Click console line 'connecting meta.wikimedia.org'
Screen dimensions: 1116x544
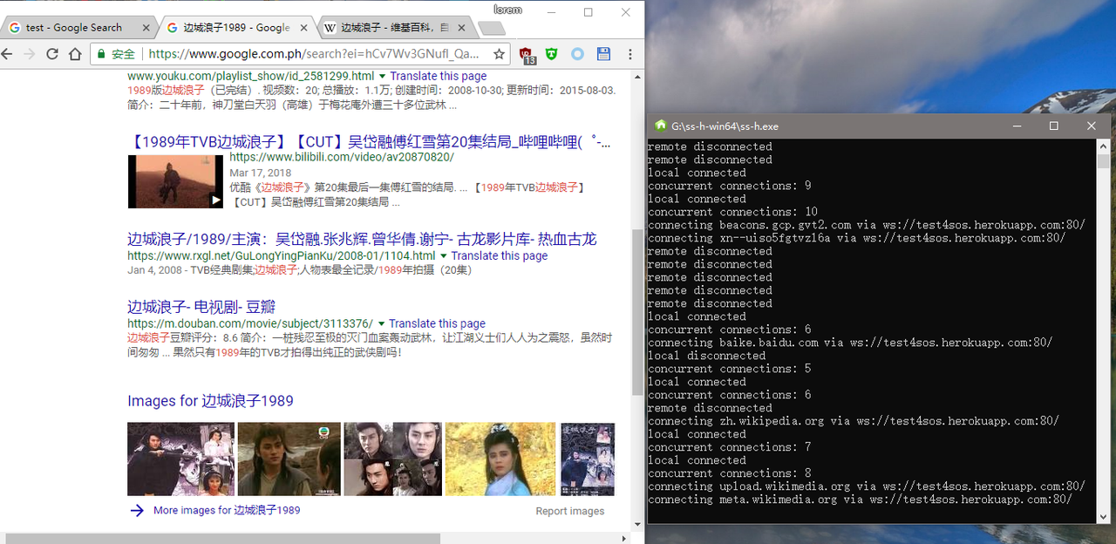[860, 500]
